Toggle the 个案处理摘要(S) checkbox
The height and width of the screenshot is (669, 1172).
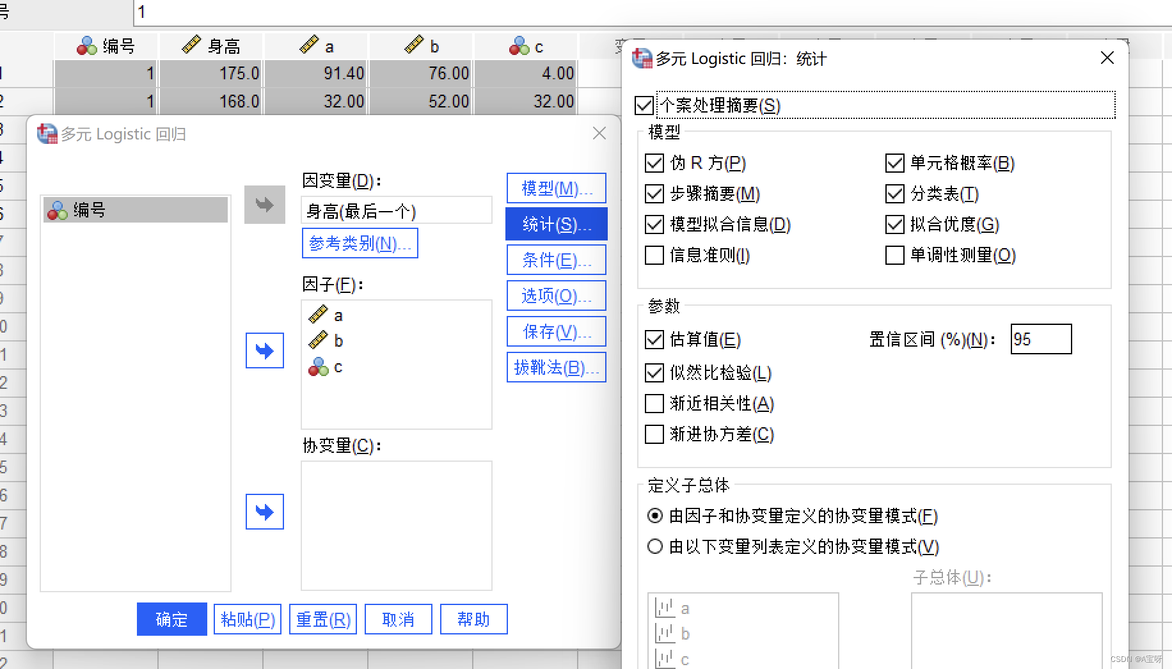coord(644,106)
